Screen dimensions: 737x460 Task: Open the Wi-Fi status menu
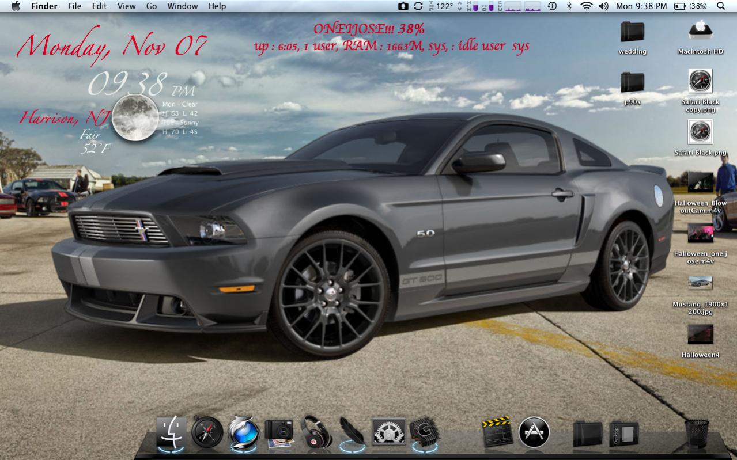[x=587, y=6]
